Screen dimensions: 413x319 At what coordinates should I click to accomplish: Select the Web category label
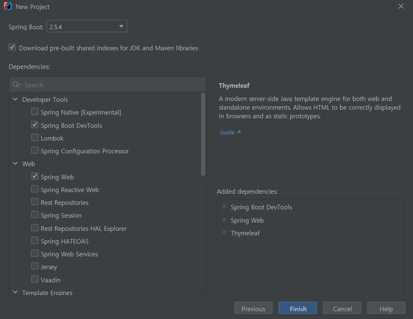click(29, 164)
